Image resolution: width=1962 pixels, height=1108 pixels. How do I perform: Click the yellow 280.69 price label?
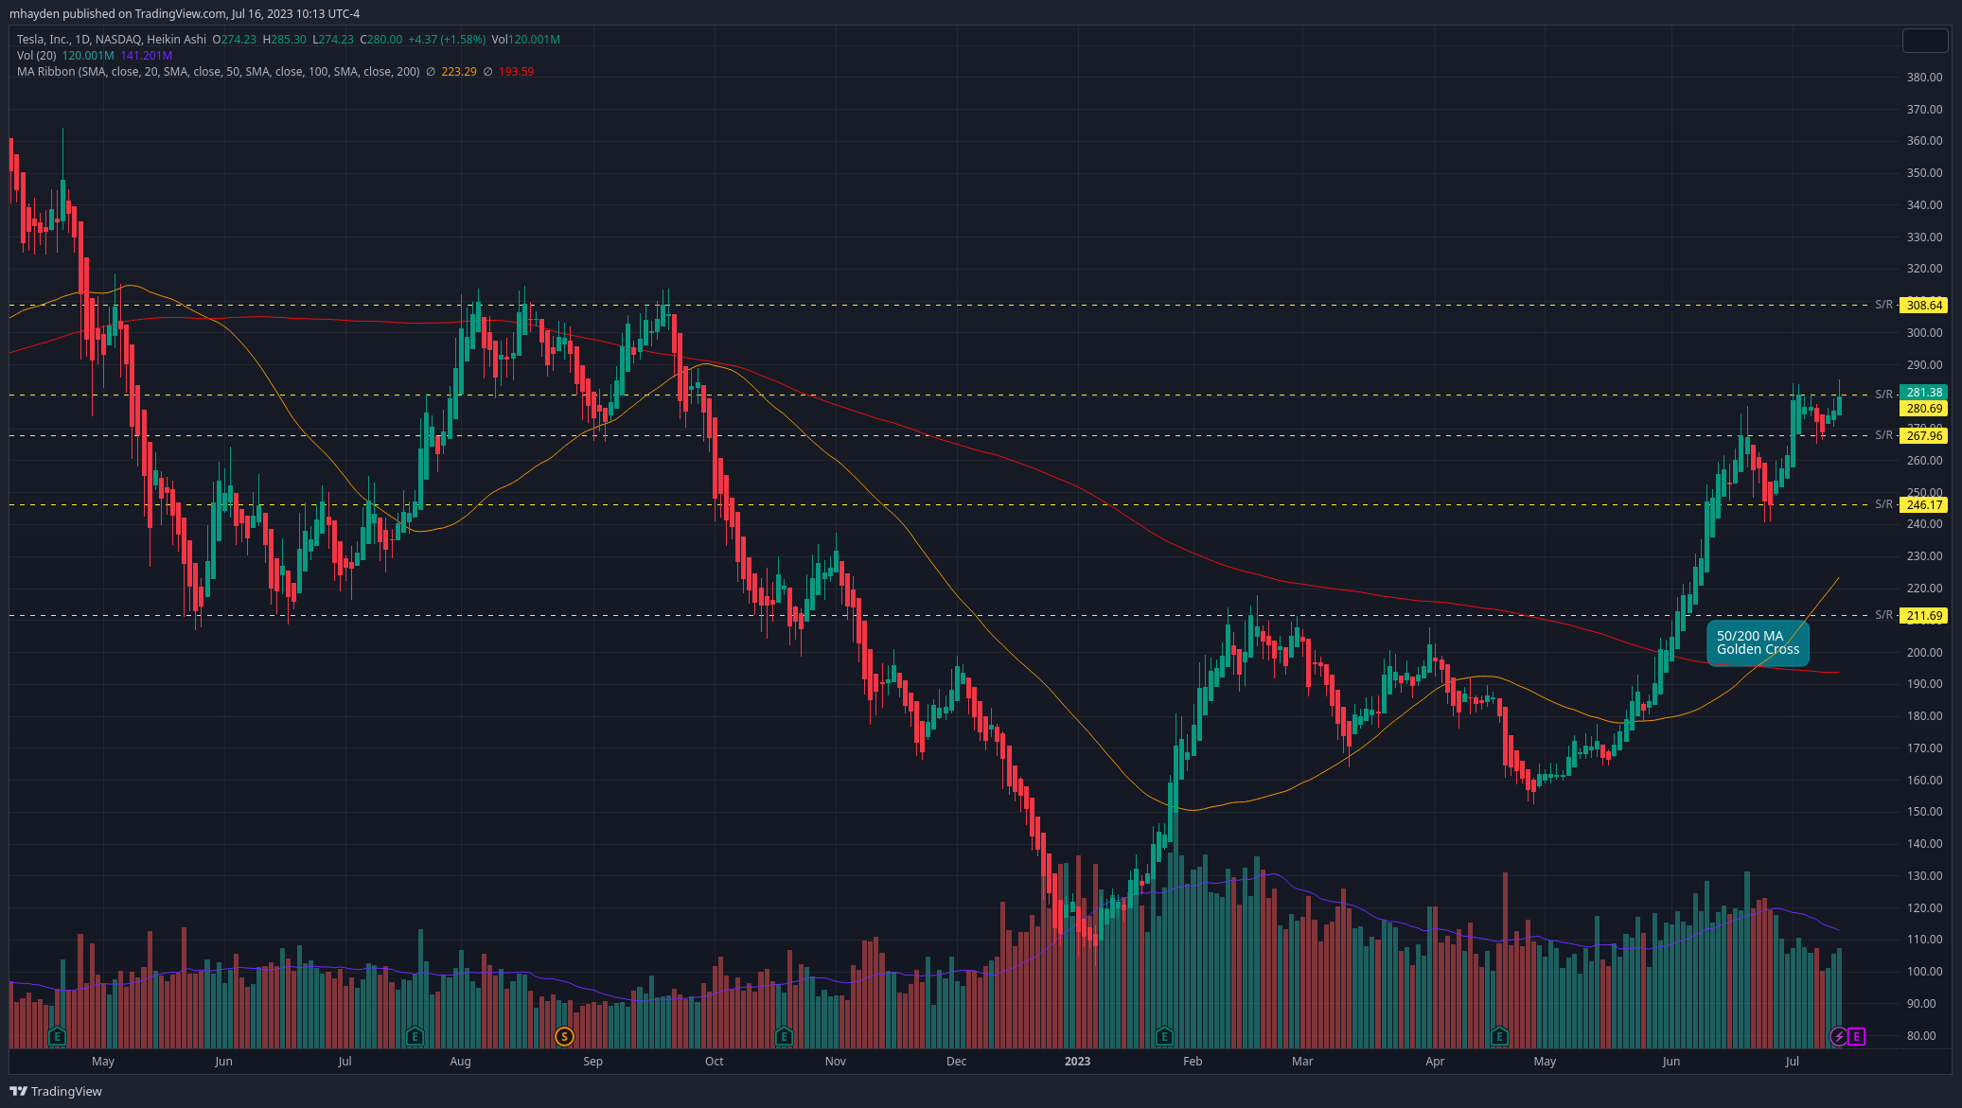click(x=1924, y=409)
